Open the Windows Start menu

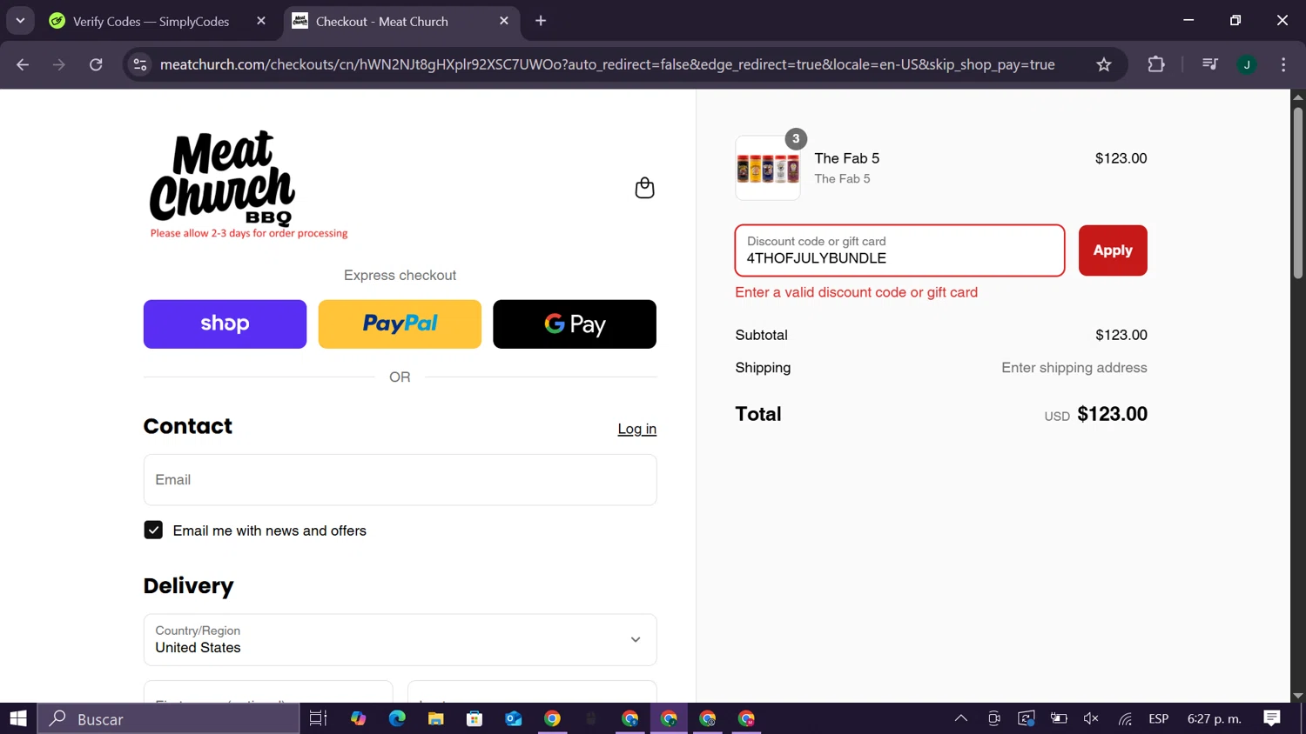coord(18,718)
